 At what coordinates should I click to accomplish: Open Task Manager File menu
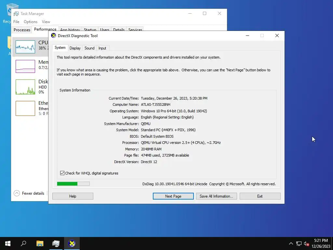pos(16,22)
